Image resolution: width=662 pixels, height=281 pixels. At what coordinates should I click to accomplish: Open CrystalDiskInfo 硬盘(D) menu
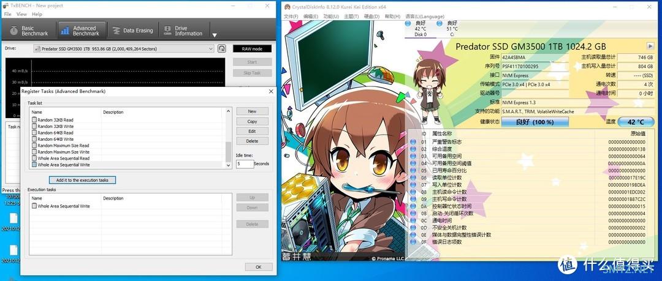371,17
